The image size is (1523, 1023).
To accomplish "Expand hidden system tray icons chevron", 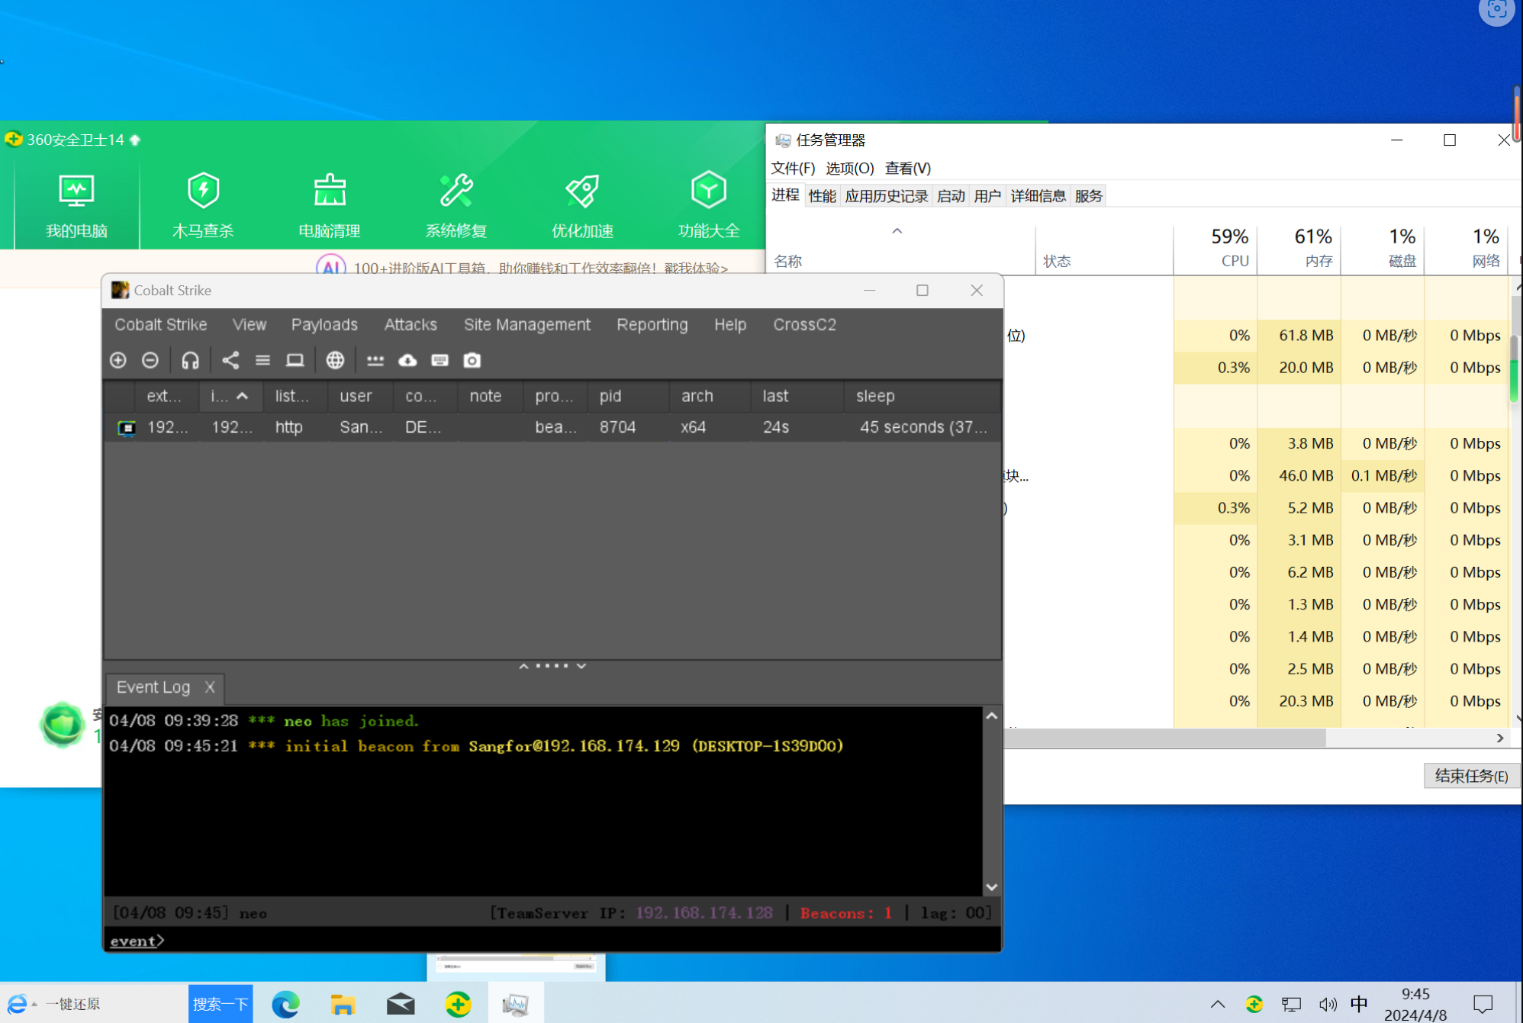I will [x=1218, y=1004].
